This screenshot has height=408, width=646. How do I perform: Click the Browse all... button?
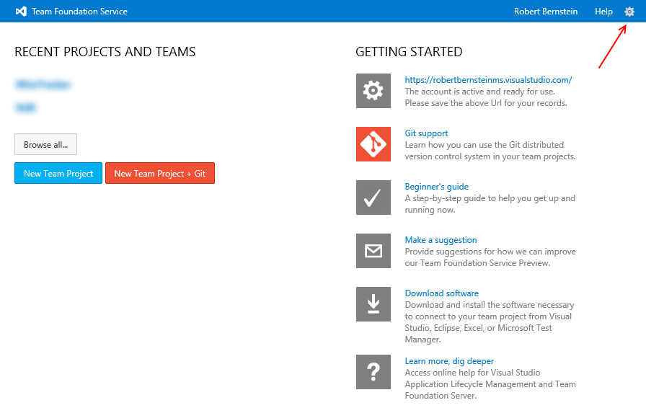point(45,144)
